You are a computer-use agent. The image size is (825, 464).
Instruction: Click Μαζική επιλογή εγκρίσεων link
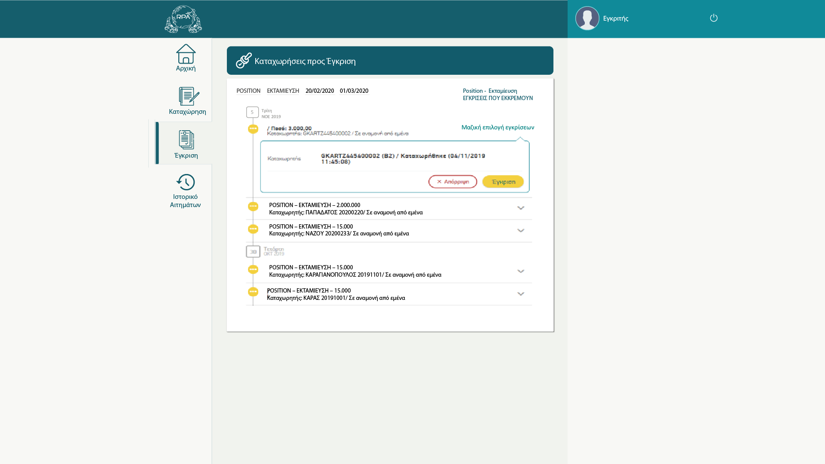coord(498,128)
